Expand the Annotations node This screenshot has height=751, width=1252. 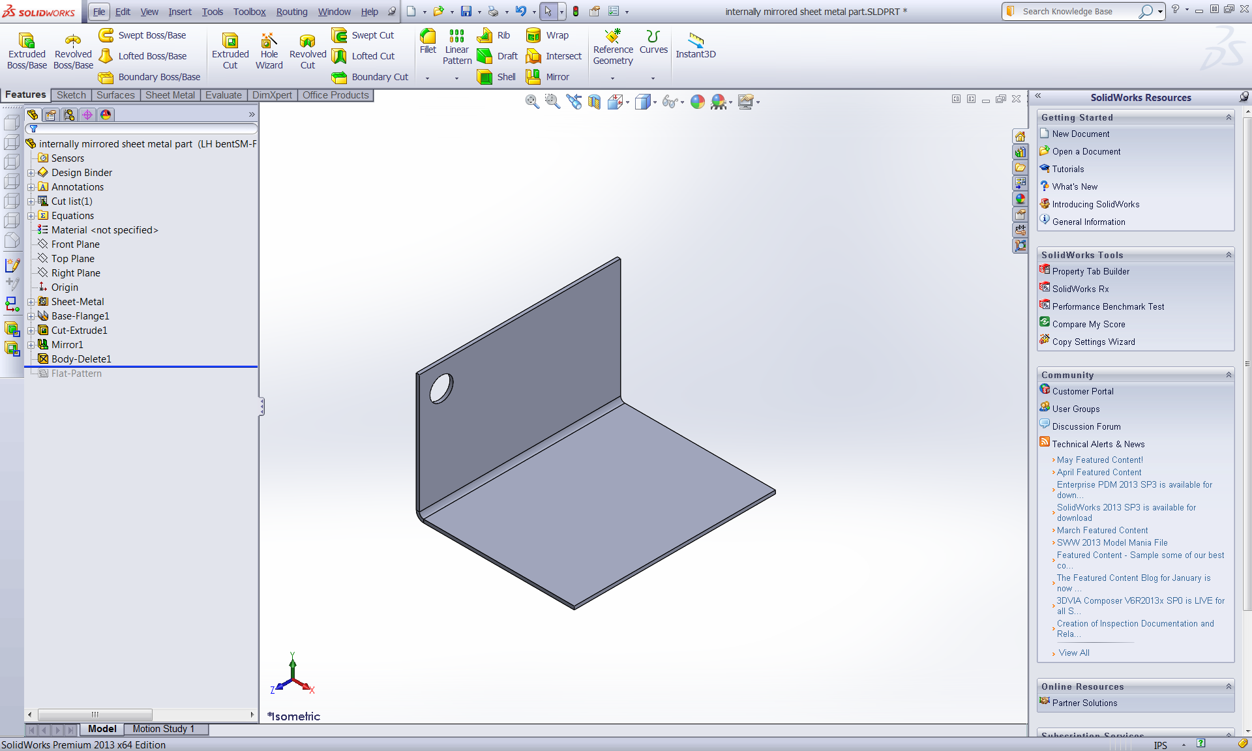pyautogui.click(x=31, y=187)
